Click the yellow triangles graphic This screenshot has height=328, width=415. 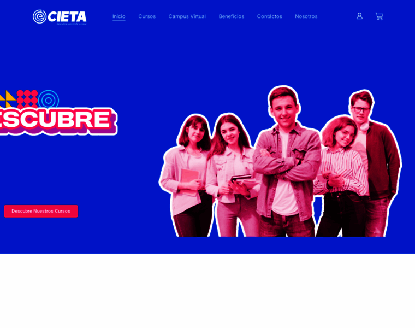click(x=7, y=99)
